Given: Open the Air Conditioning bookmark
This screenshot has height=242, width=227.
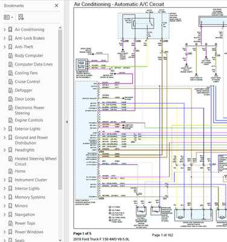Looking at the screenshot, I should click(x=30, y=30).
